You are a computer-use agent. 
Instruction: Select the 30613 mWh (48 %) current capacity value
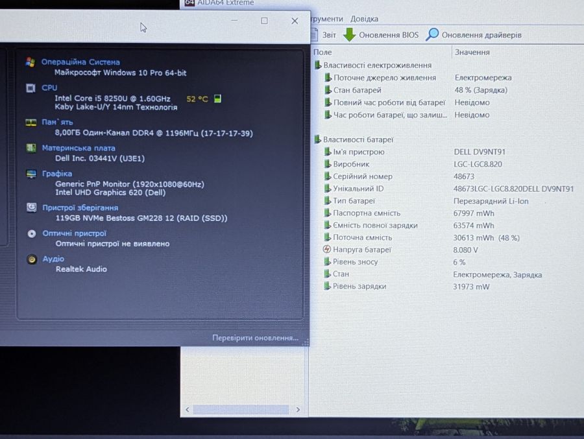click(486, 238)
